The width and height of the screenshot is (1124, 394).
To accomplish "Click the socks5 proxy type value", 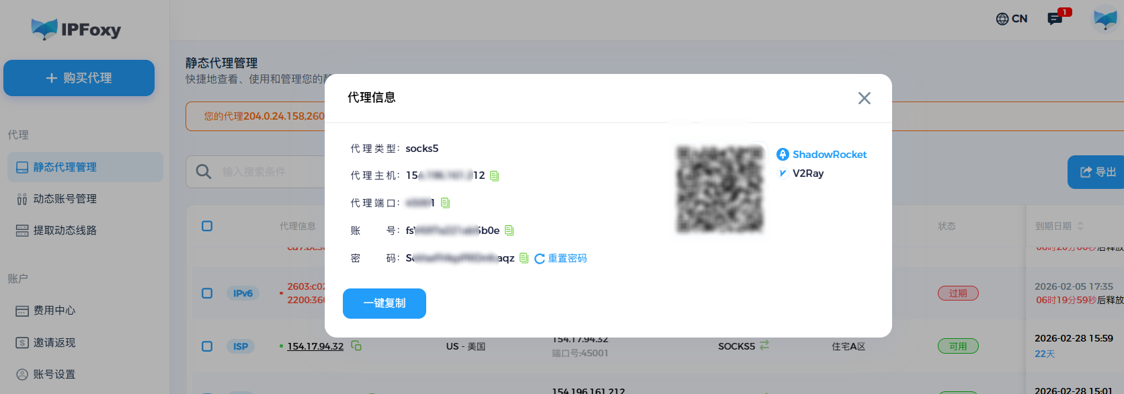I will tap(422, 149).
